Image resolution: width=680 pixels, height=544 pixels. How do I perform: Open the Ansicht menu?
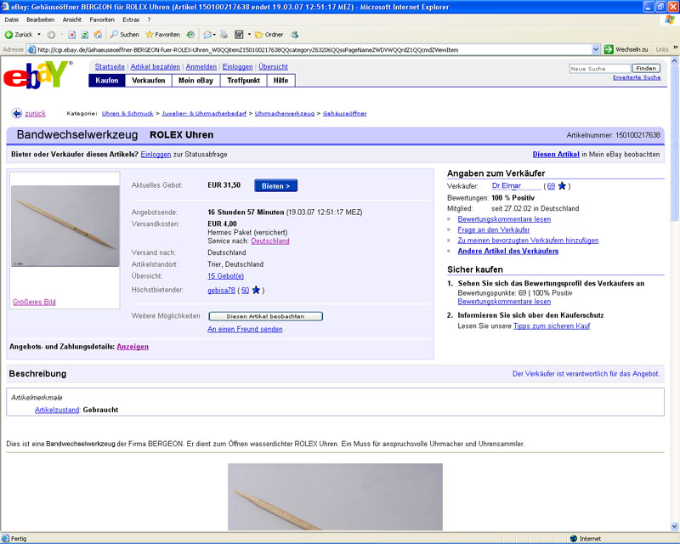click(x=72, y=20)
